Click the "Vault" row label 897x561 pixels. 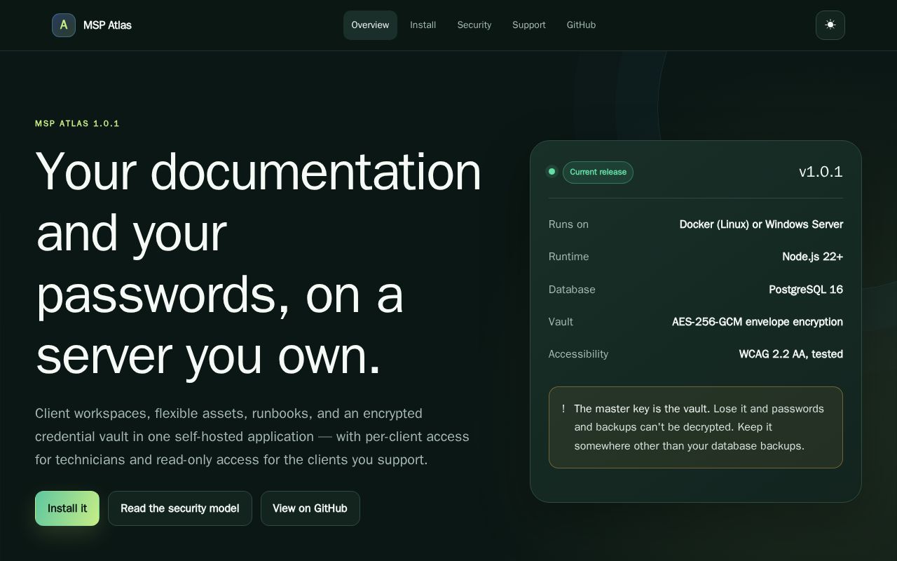(561, 322)
